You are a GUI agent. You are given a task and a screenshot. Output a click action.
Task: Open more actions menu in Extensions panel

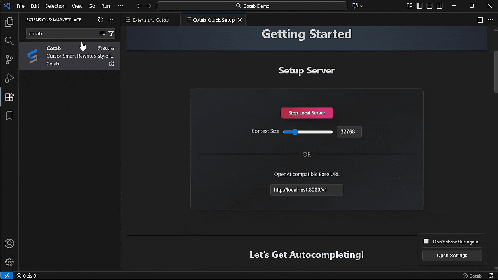111,20
